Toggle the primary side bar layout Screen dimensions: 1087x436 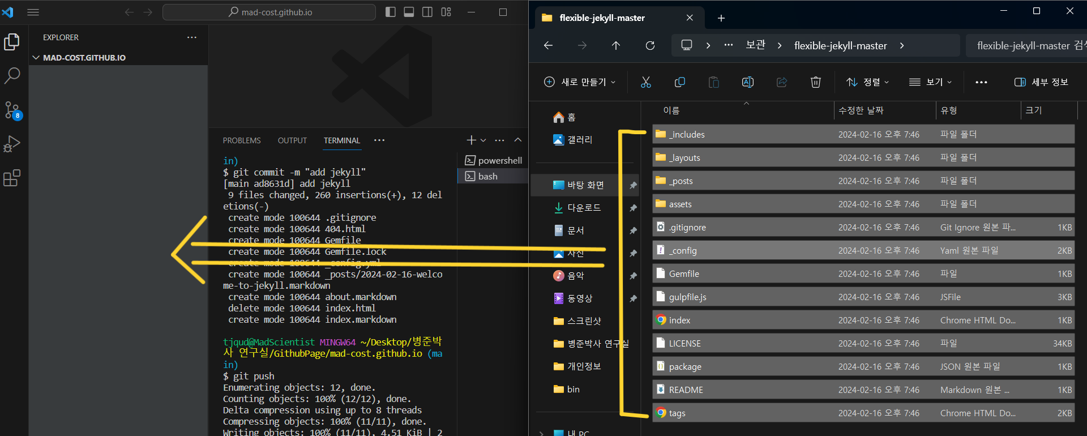click(x=390, y=12)
